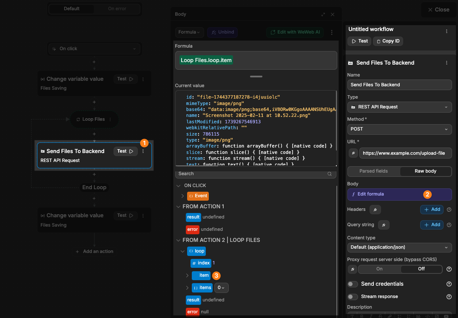Image resolution: width=458 pixels, height=318 pixels.
Task: Open the Content type dropdown
Action: click(399, 247)
